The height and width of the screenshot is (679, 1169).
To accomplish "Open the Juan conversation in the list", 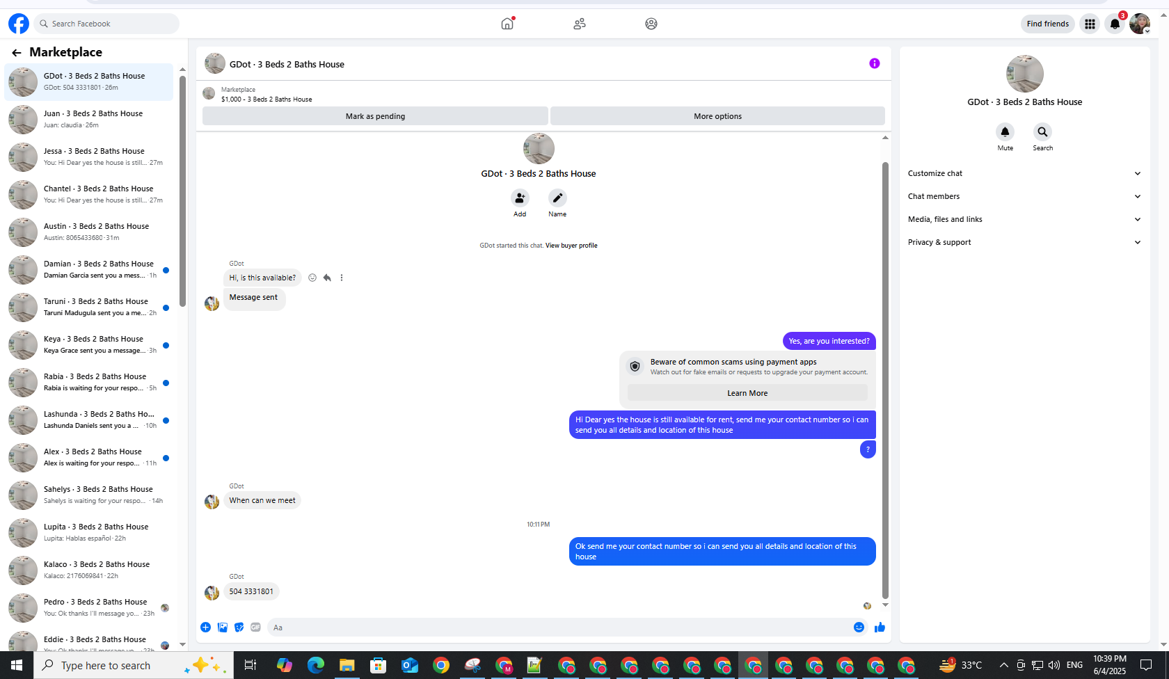I will click(x=89, y=120).
